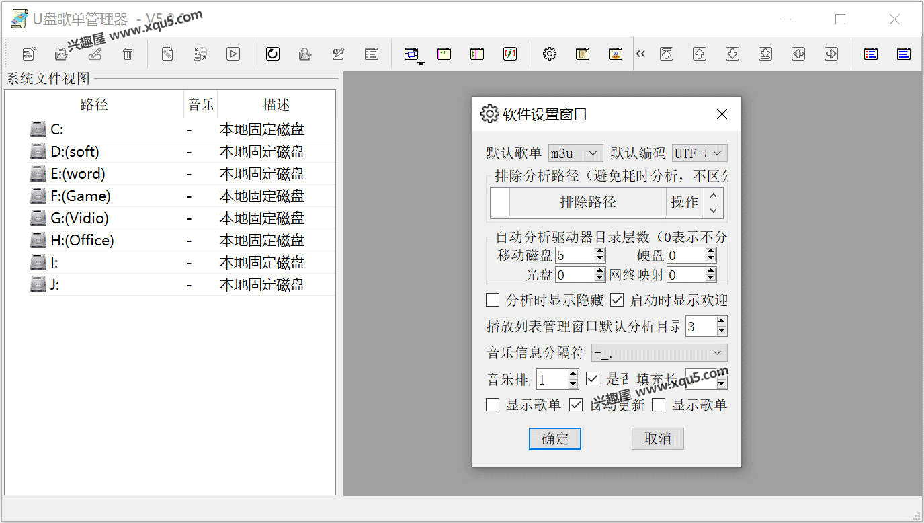Click the refresh circular arrow toolbar icon
Screen dimensions: 924x523
tap(273, 54)
